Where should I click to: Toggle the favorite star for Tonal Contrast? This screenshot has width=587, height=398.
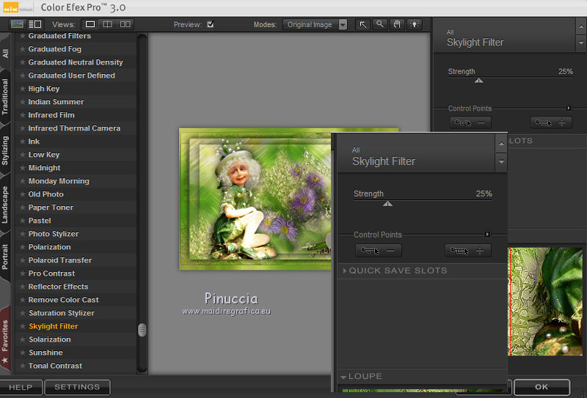[x=23, y=366]
